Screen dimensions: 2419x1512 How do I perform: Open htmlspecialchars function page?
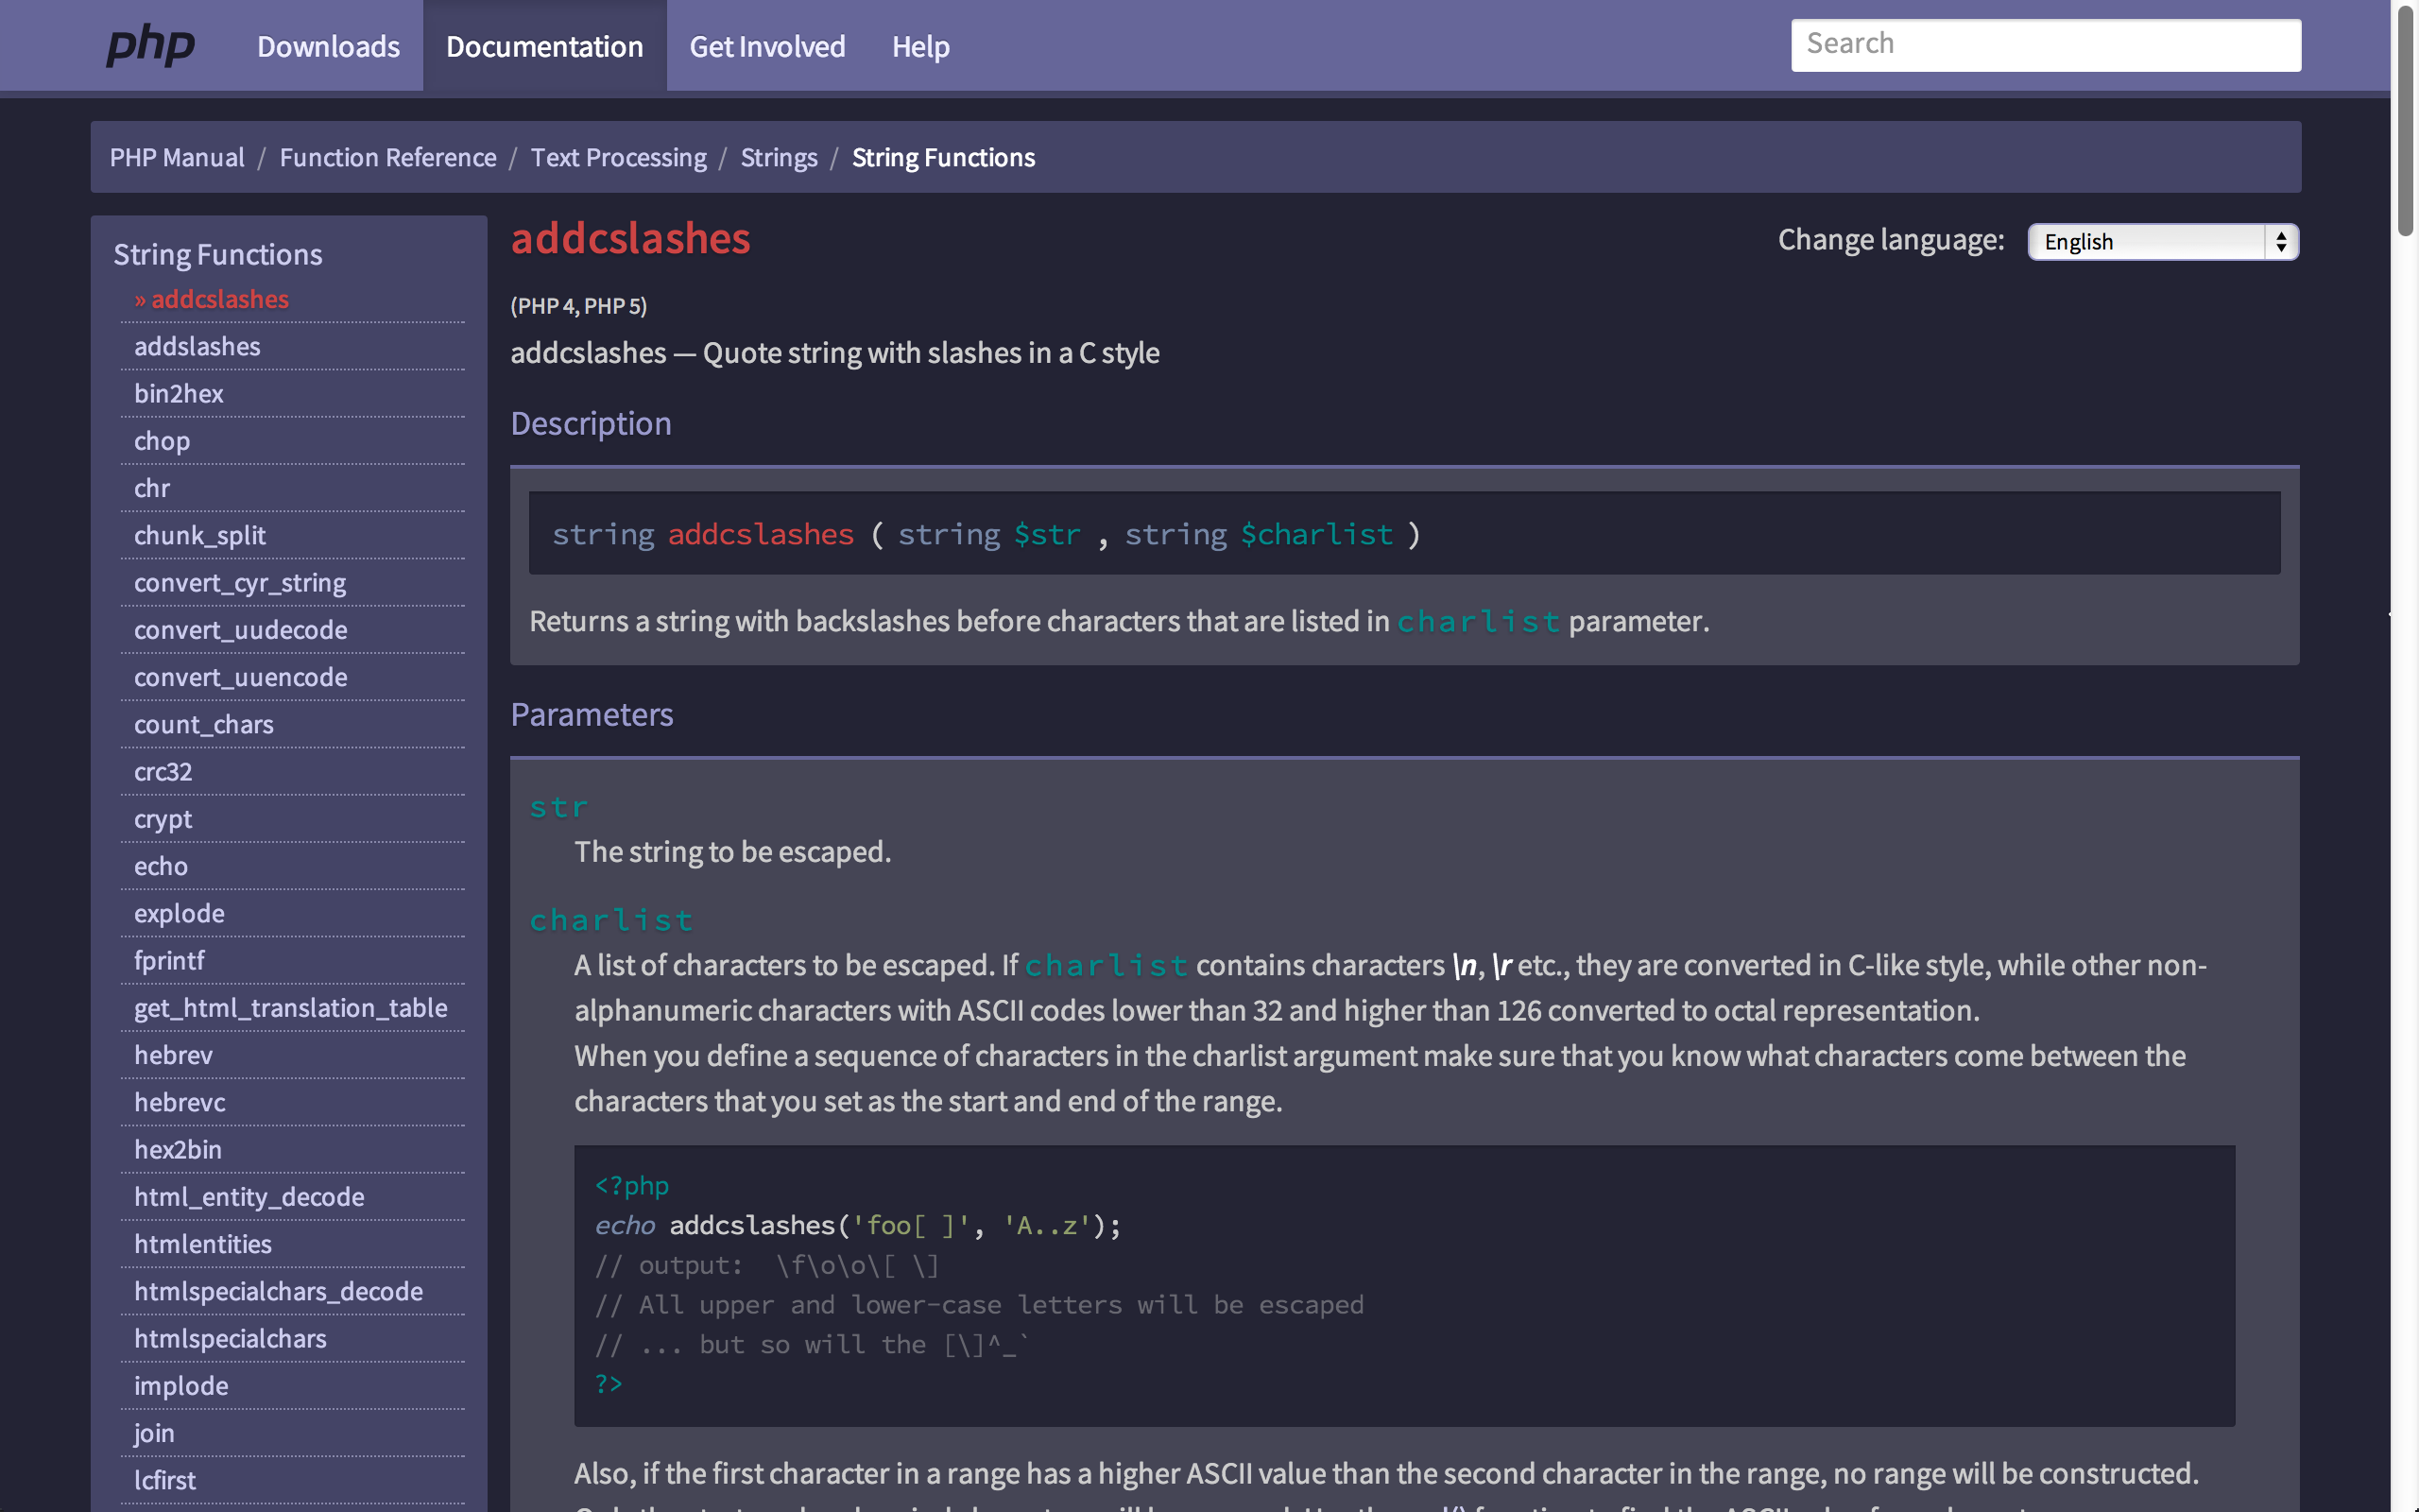[x=230, y=1338]
